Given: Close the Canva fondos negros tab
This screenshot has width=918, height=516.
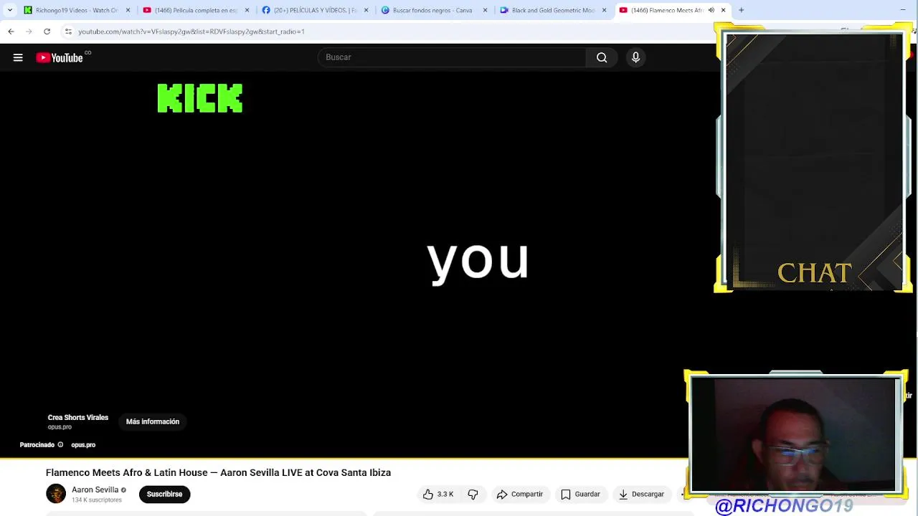Looking at the screenshot, I should pos(486,10).
